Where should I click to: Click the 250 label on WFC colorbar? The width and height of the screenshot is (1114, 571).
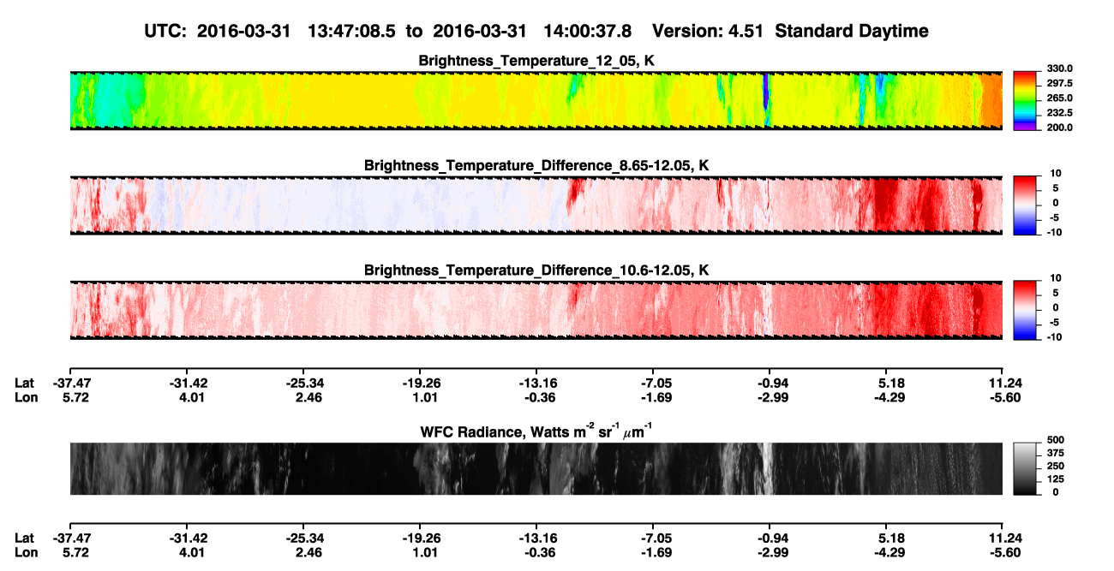tap(1056, 465)
